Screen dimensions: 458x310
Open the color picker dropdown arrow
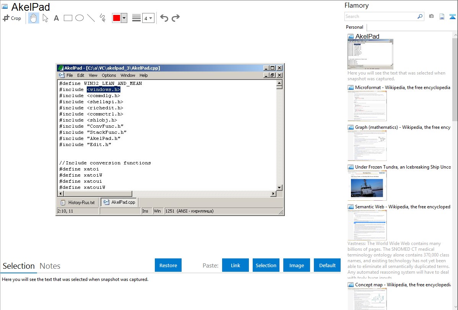(x=124, y=18)
